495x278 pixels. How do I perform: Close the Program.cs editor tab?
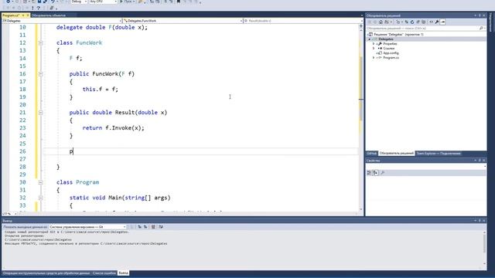point(28,15)
